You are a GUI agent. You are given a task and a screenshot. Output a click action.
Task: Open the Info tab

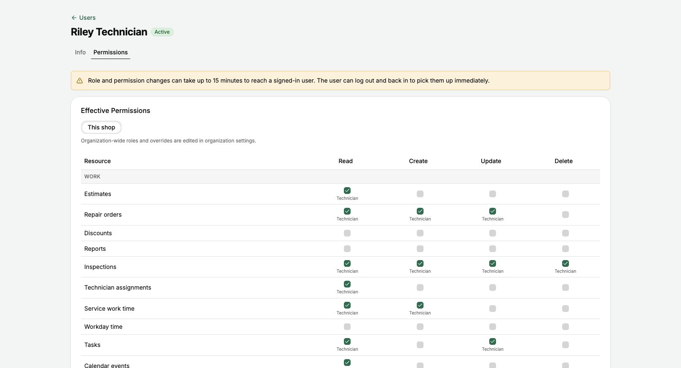(x=80, y=52)
